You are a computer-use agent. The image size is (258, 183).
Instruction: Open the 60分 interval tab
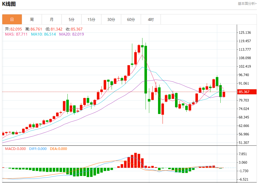(131, 19)
